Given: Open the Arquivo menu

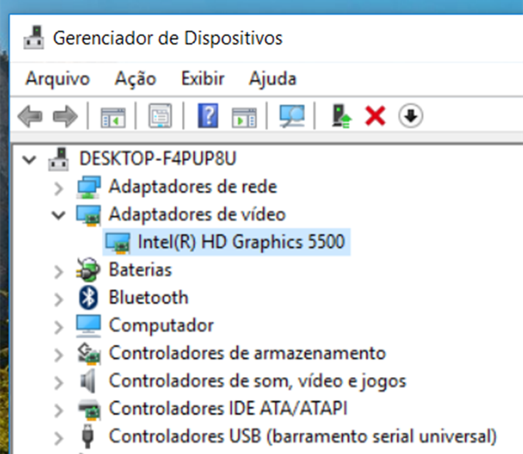Looking at the screenshot, I should (58, 79).
